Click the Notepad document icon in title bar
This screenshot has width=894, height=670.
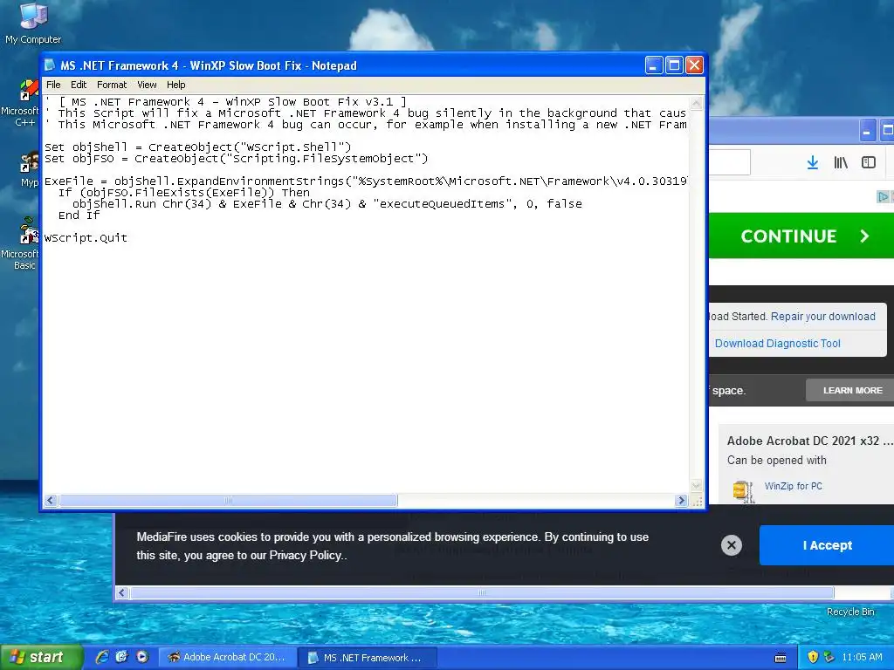tap(50, 65)
